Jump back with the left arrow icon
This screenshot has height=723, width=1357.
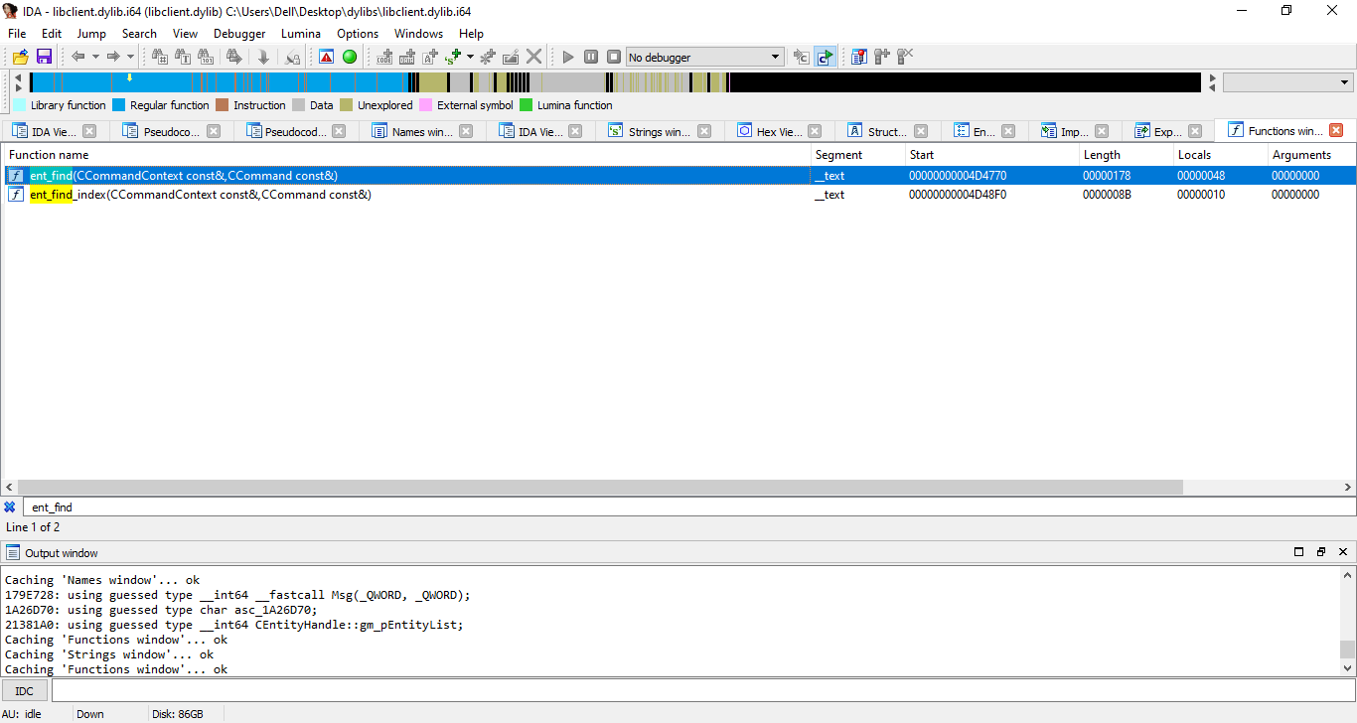[78, 57]
